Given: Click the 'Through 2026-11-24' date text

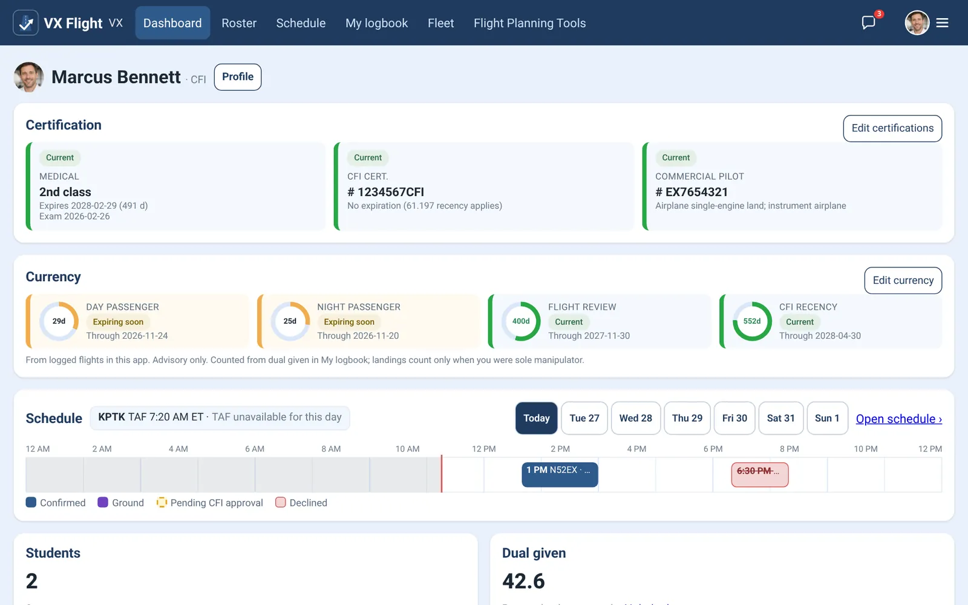Looking at the screenshot, I should click(x=127, y=336).
